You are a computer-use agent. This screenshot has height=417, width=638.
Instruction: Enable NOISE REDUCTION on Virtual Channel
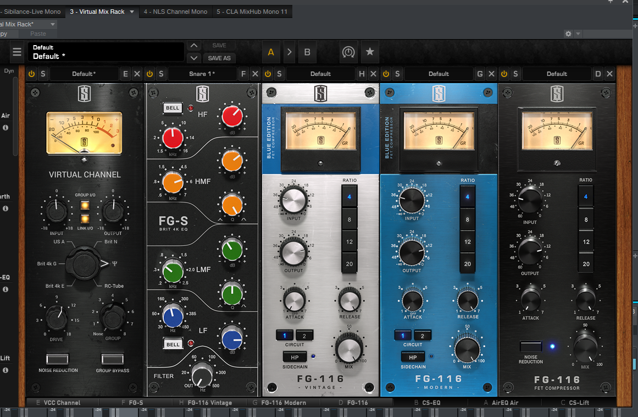(x=57, y=358)
